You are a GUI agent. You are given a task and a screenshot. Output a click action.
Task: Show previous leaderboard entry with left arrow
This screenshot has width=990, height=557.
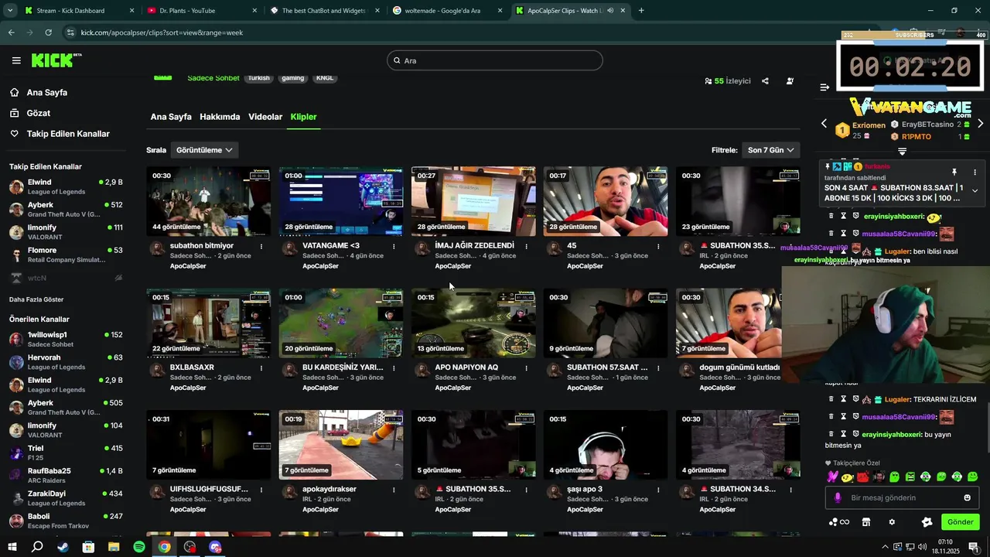coord(824,124)
